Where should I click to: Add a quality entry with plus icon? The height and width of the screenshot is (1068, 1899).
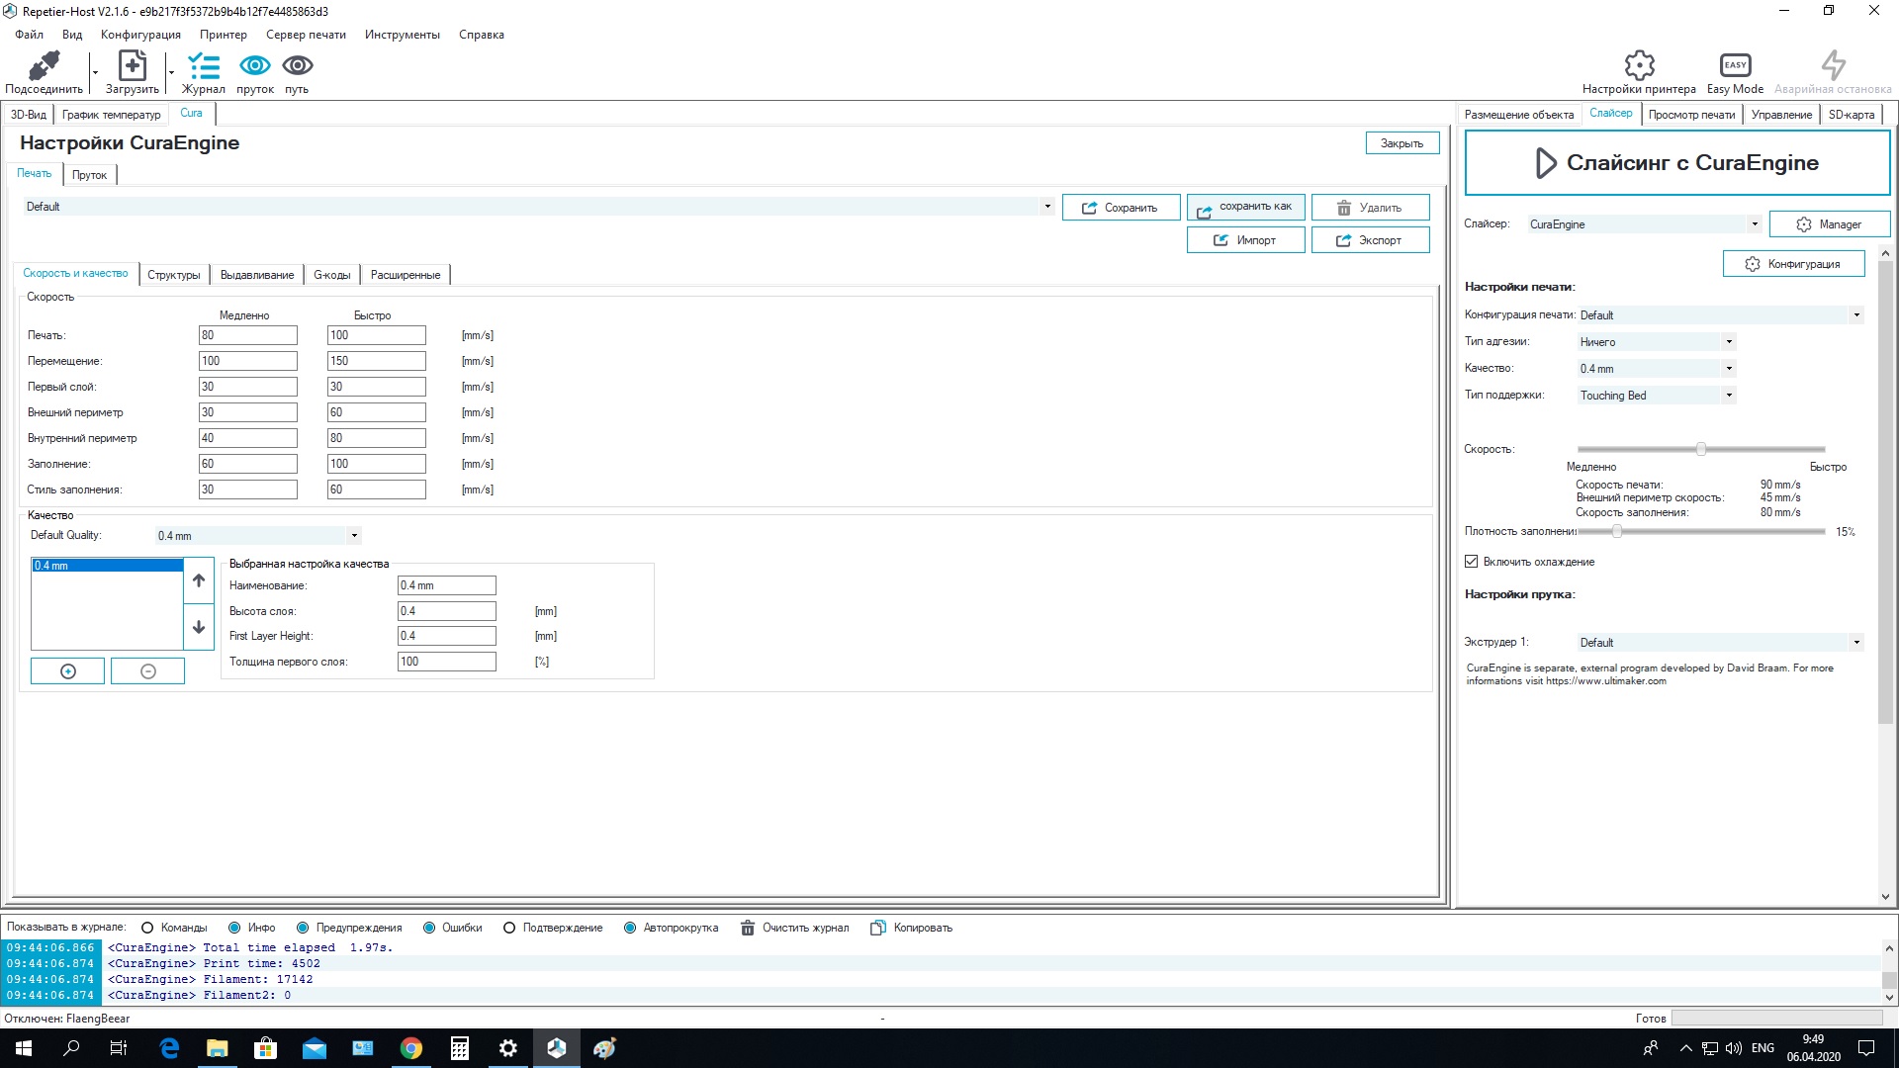68,671
